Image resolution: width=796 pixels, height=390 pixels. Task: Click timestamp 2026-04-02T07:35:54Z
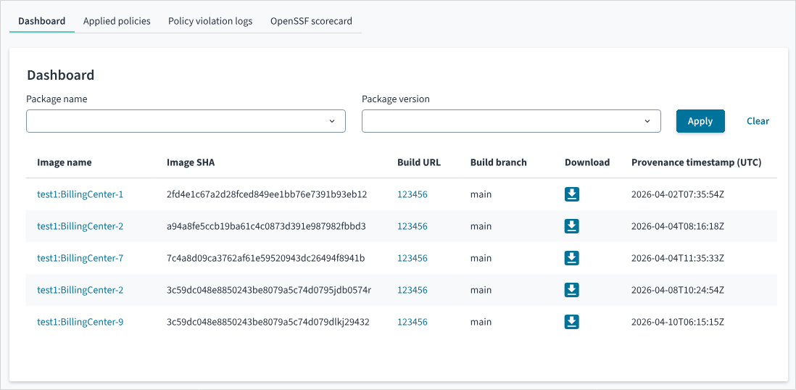tap(678, 194)
